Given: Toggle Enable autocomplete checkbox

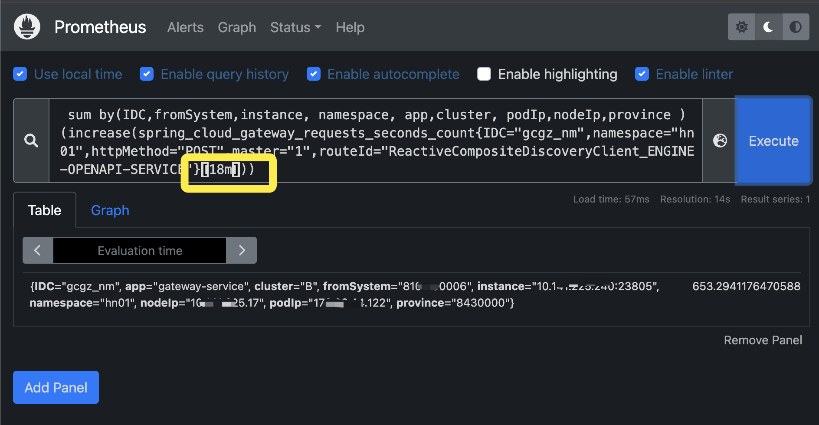Looking at the screenshot, I should pos(314,74).
